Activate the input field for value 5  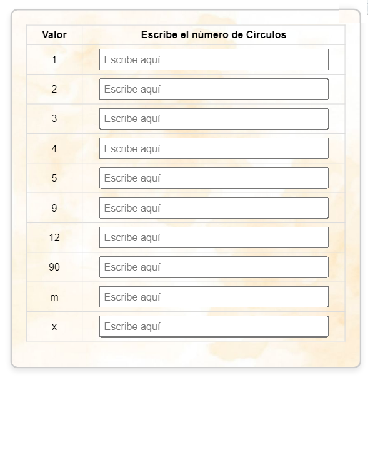[214, 178]
